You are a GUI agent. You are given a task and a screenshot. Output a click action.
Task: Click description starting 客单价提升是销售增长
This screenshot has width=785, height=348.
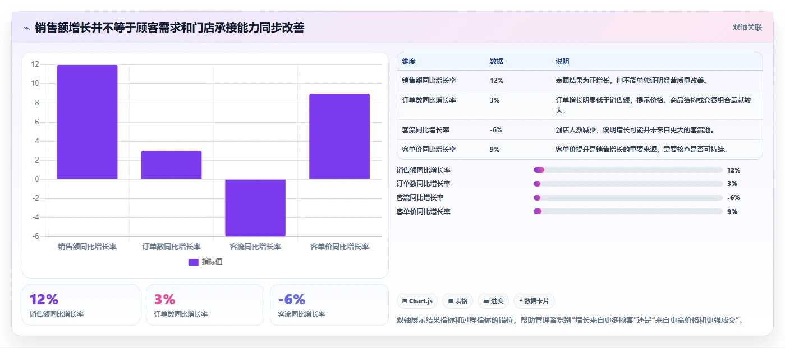[x=642, y=150]
